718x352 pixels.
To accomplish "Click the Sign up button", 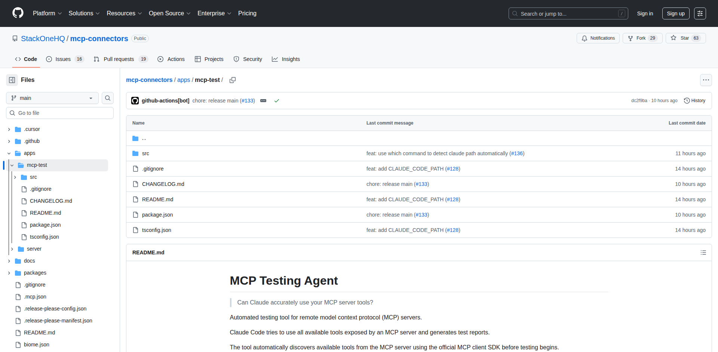I will point(676,13).
